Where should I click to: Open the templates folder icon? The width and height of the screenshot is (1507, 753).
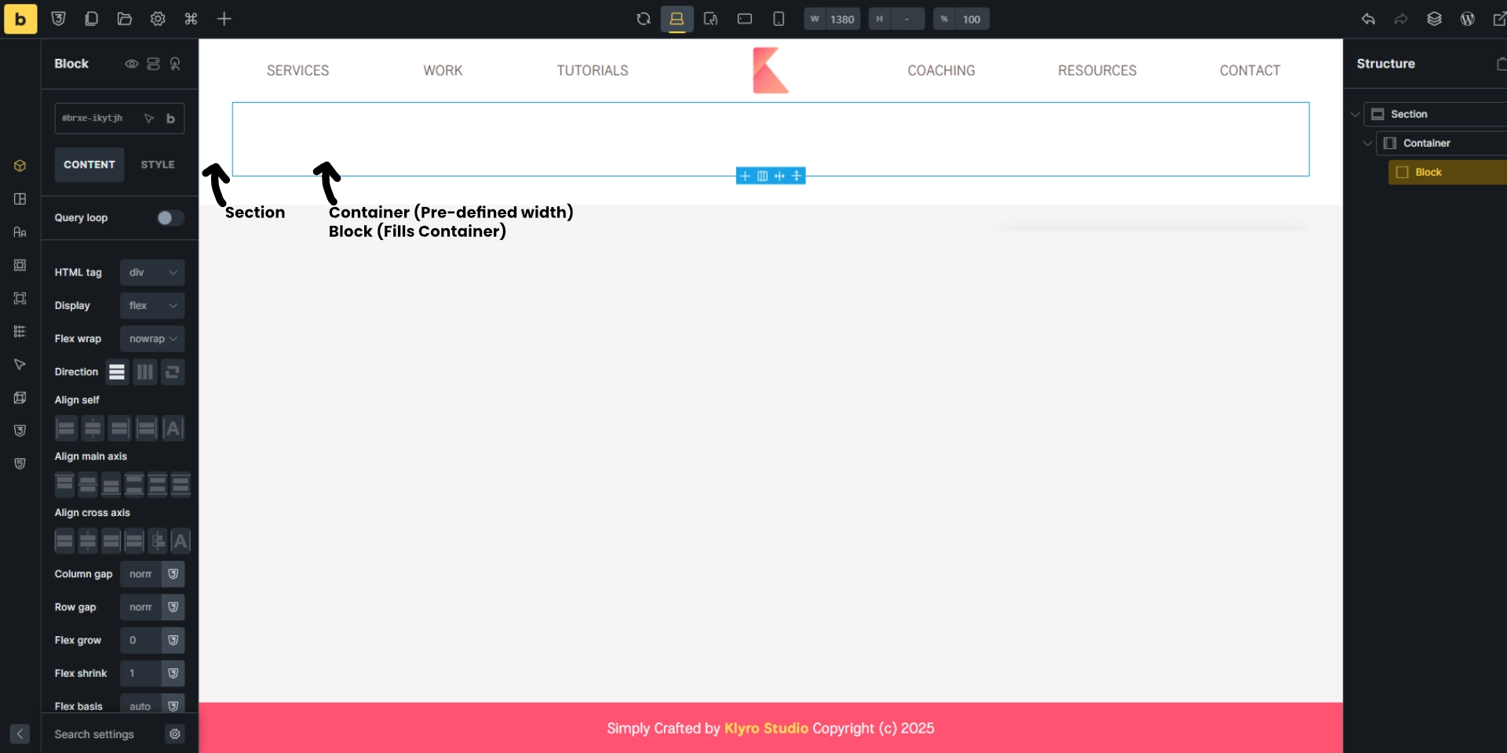pyautogui.click(x=124, y=19)
